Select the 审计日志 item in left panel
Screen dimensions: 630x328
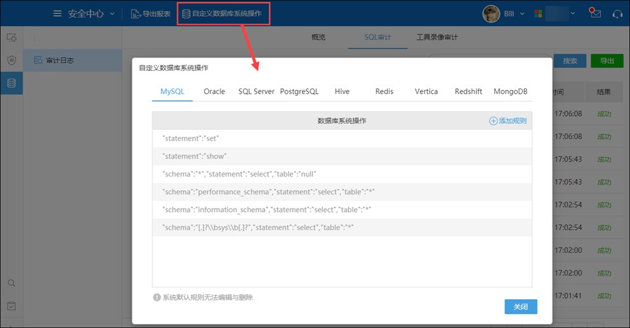pyautogui.click(x=60, y=60)
